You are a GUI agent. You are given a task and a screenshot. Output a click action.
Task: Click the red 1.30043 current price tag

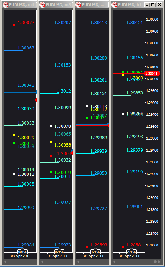(x=151, y=73)
